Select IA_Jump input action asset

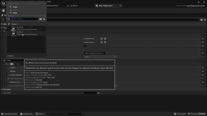27,28
